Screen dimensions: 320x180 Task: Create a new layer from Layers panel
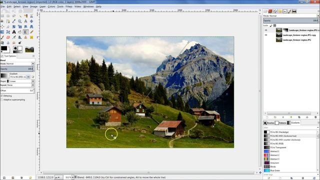pyautogui.click(x=267, y=117)
